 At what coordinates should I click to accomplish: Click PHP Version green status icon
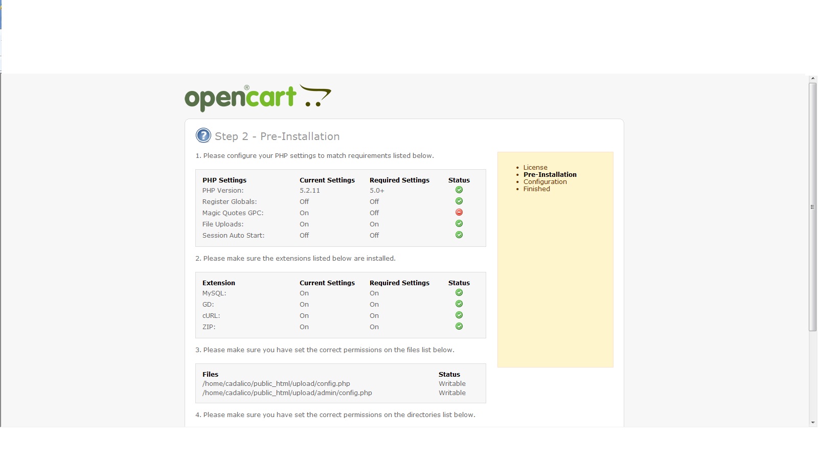pyautogui.click(x=459, y=190)
